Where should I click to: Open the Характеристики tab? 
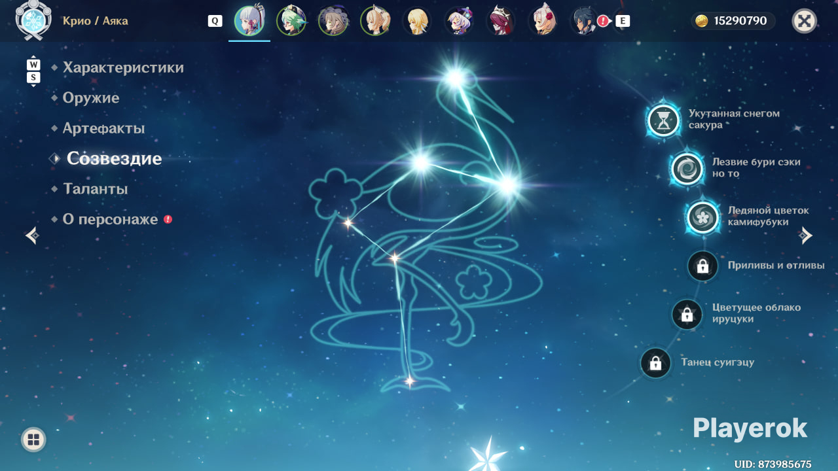coord(123,67)
